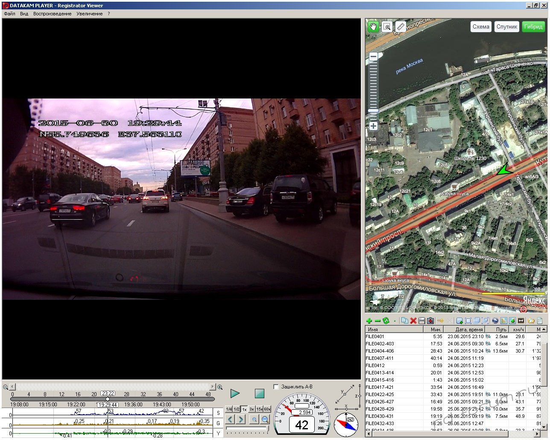
Task: Click the green refresh list icon
Action: 386,321
